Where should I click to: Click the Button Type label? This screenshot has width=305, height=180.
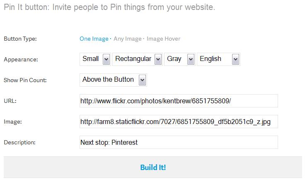click(x=20, y=39)
